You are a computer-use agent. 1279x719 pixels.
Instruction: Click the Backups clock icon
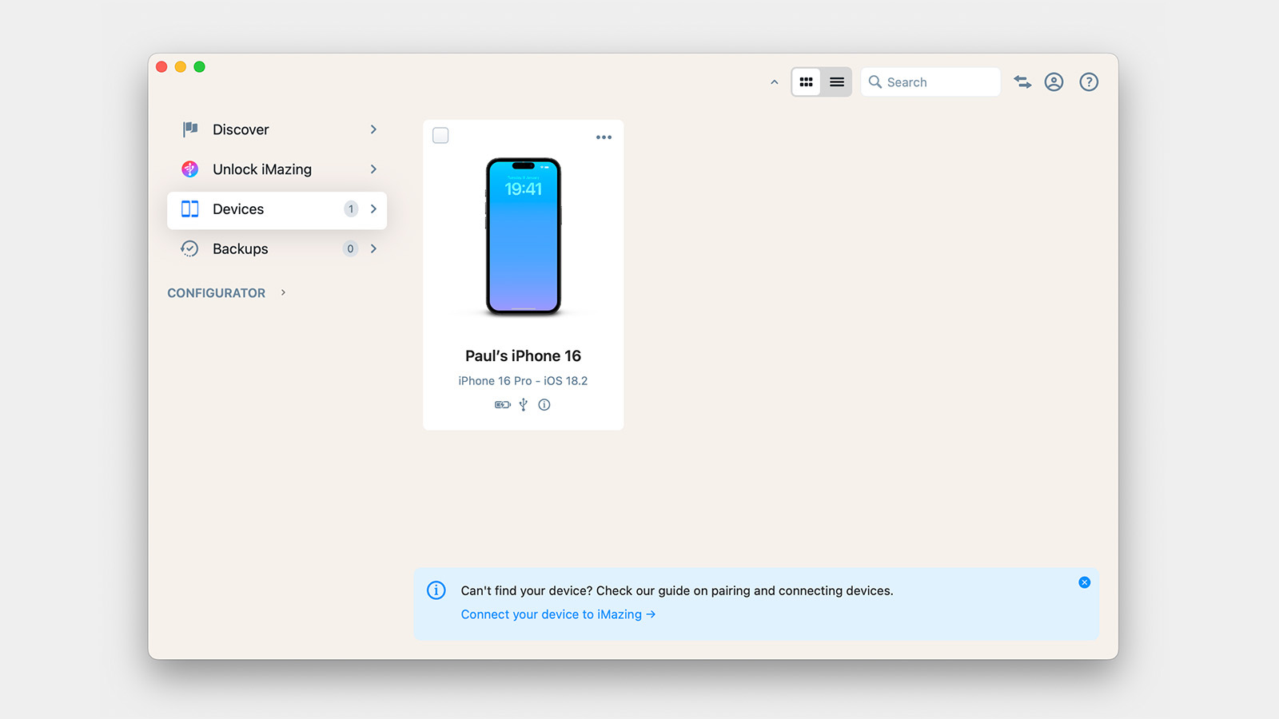189,248
